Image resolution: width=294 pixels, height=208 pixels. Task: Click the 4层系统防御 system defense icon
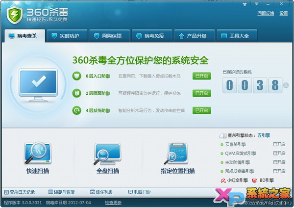76,110
